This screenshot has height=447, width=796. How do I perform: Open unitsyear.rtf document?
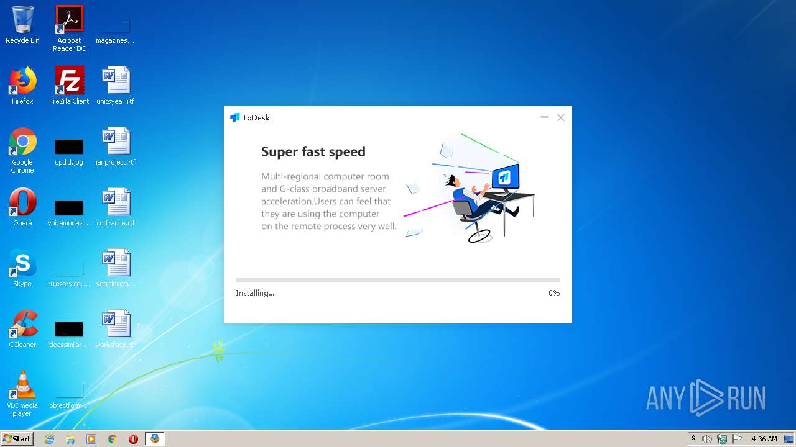[x=116, y=86]
